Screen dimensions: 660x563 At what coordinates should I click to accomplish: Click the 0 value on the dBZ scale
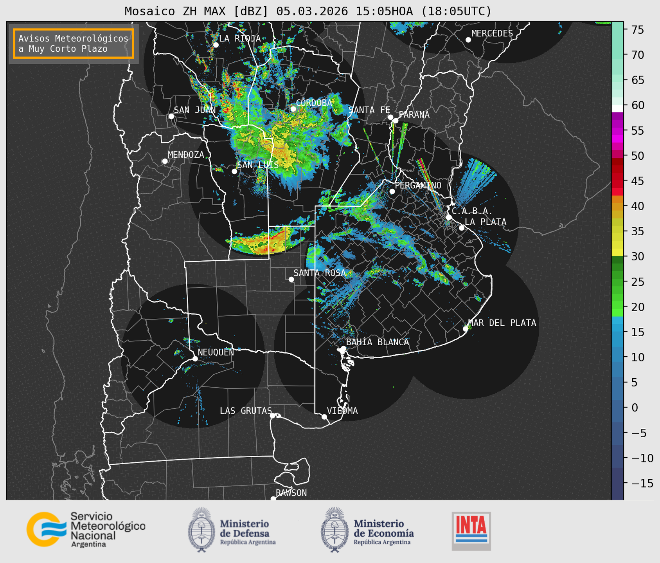pos(635,408)
